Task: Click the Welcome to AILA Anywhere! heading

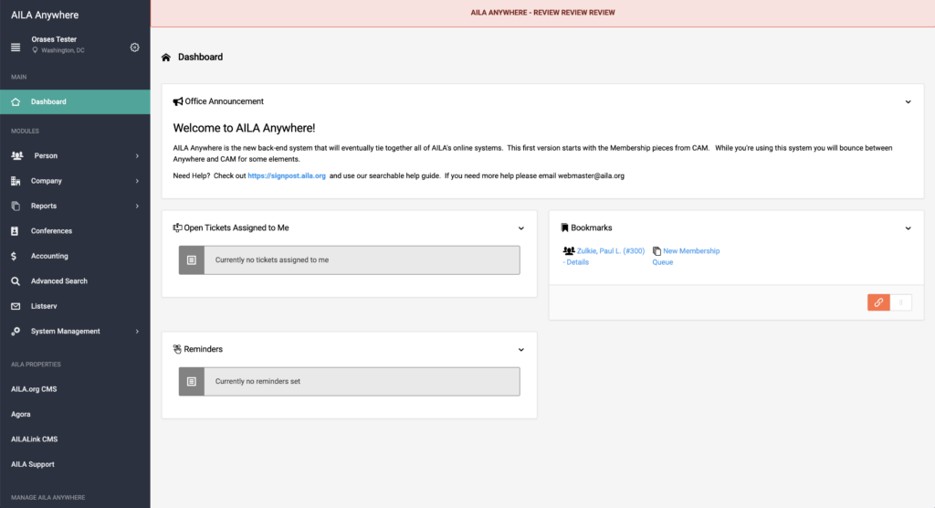Action: point(244,128)
